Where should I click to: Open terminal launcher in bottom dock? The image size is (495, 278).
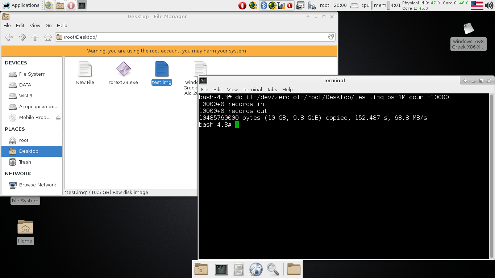pos(221,269)
